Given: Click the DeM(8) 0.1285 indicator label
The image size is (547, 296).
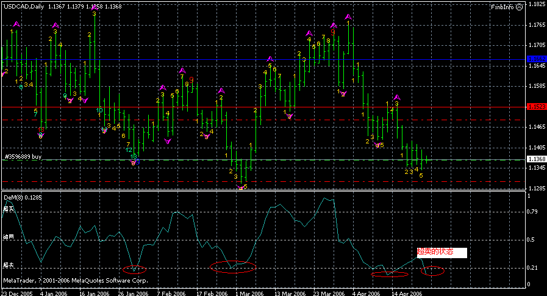Looking at the screenshot, I should [x=23, y=198].
